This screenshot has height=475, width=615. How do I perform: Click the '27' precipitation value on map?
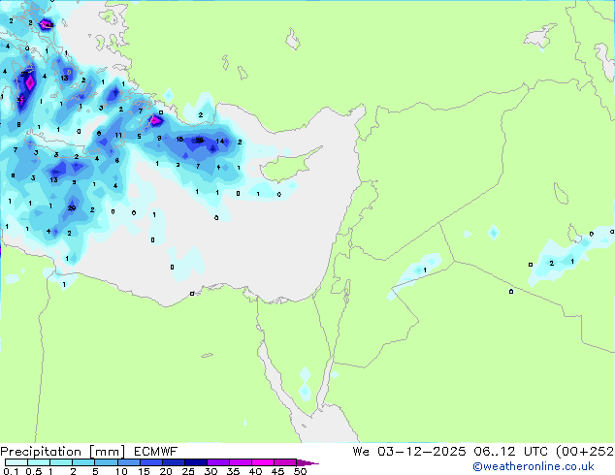pos(24,74)
